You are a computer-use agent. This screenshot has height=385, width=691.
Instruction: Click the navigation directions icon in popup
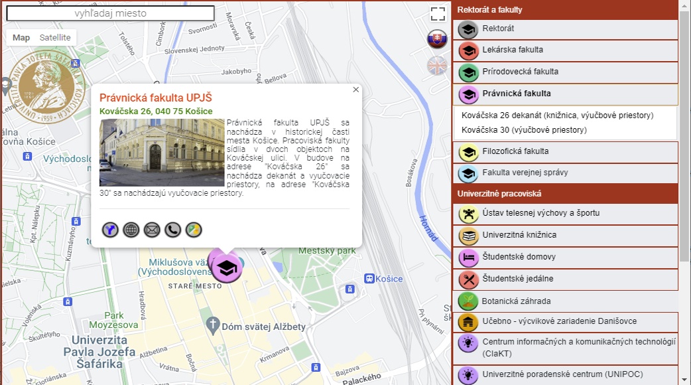[x=110, y=230]
